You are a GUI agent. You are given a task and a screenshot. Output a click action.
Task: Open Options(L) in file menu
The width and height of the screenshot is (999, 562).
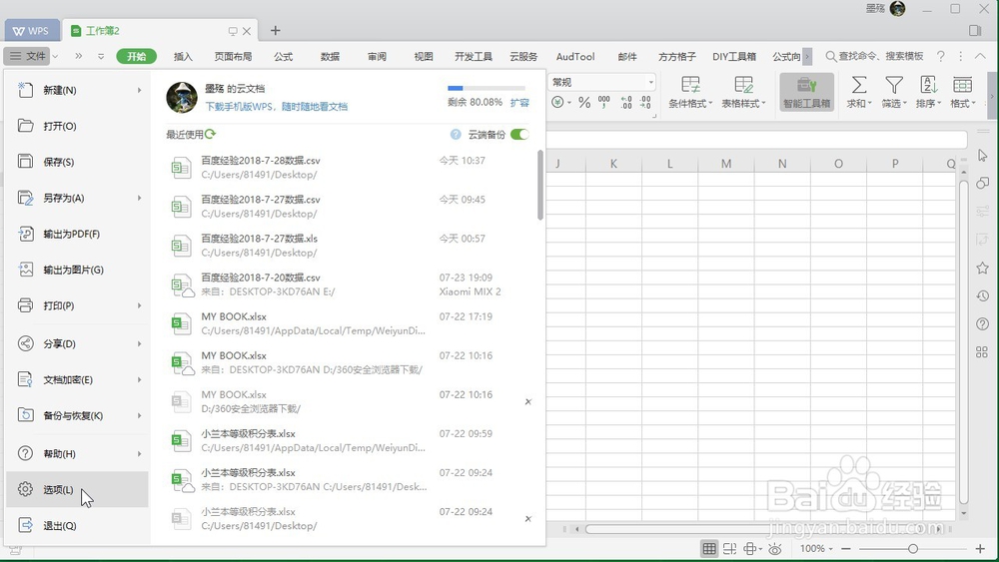[x=77, y=489]
